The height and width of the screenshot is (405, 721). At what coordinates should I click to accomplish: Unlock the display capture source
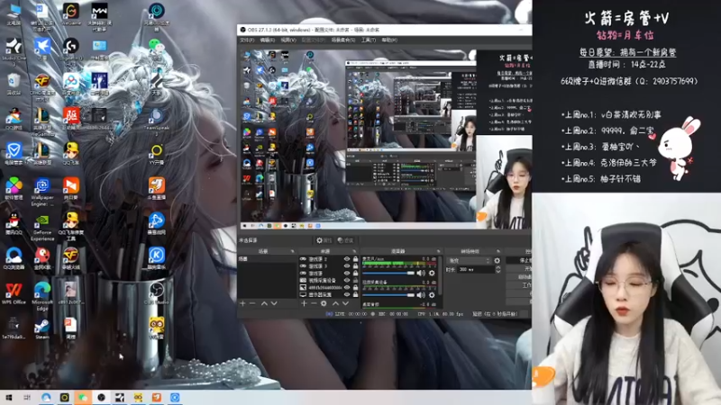coord(355,294)
